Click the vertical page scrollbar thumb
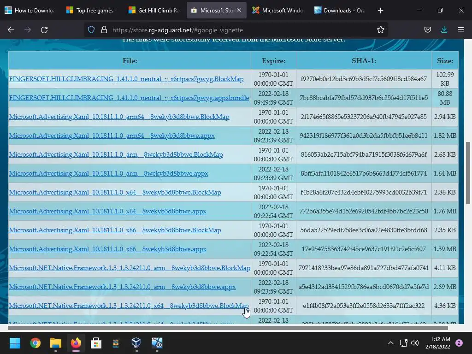The image size is (472, 354). (x=468, y=173)
